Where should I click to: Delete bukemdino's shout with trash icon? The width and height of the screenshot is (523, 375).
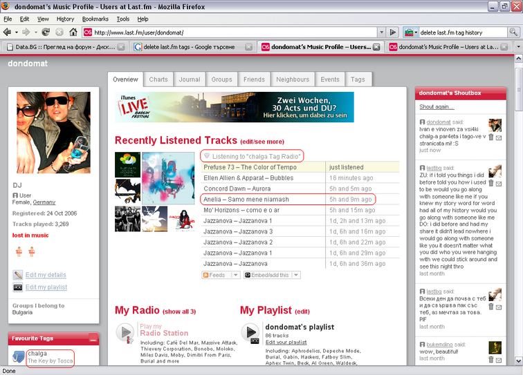(491, 359)
